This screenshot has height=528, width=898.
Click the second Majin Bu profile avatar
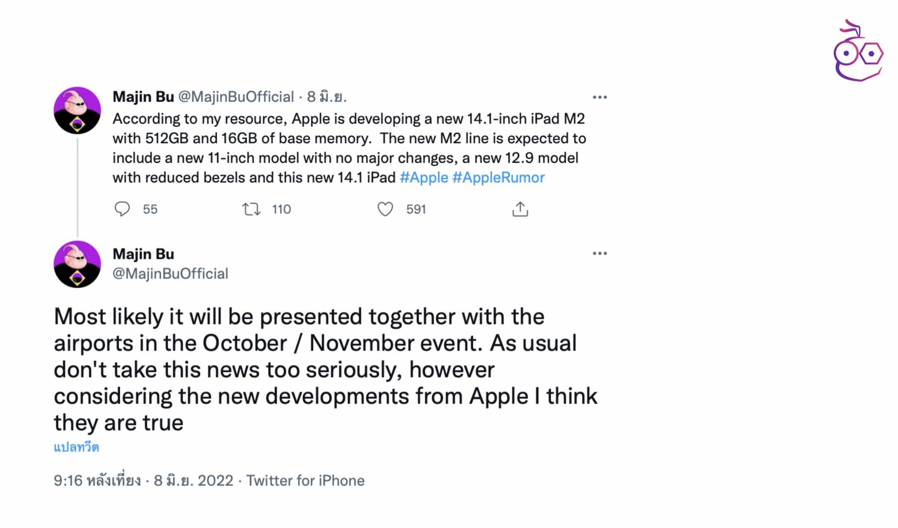point(77,264)
